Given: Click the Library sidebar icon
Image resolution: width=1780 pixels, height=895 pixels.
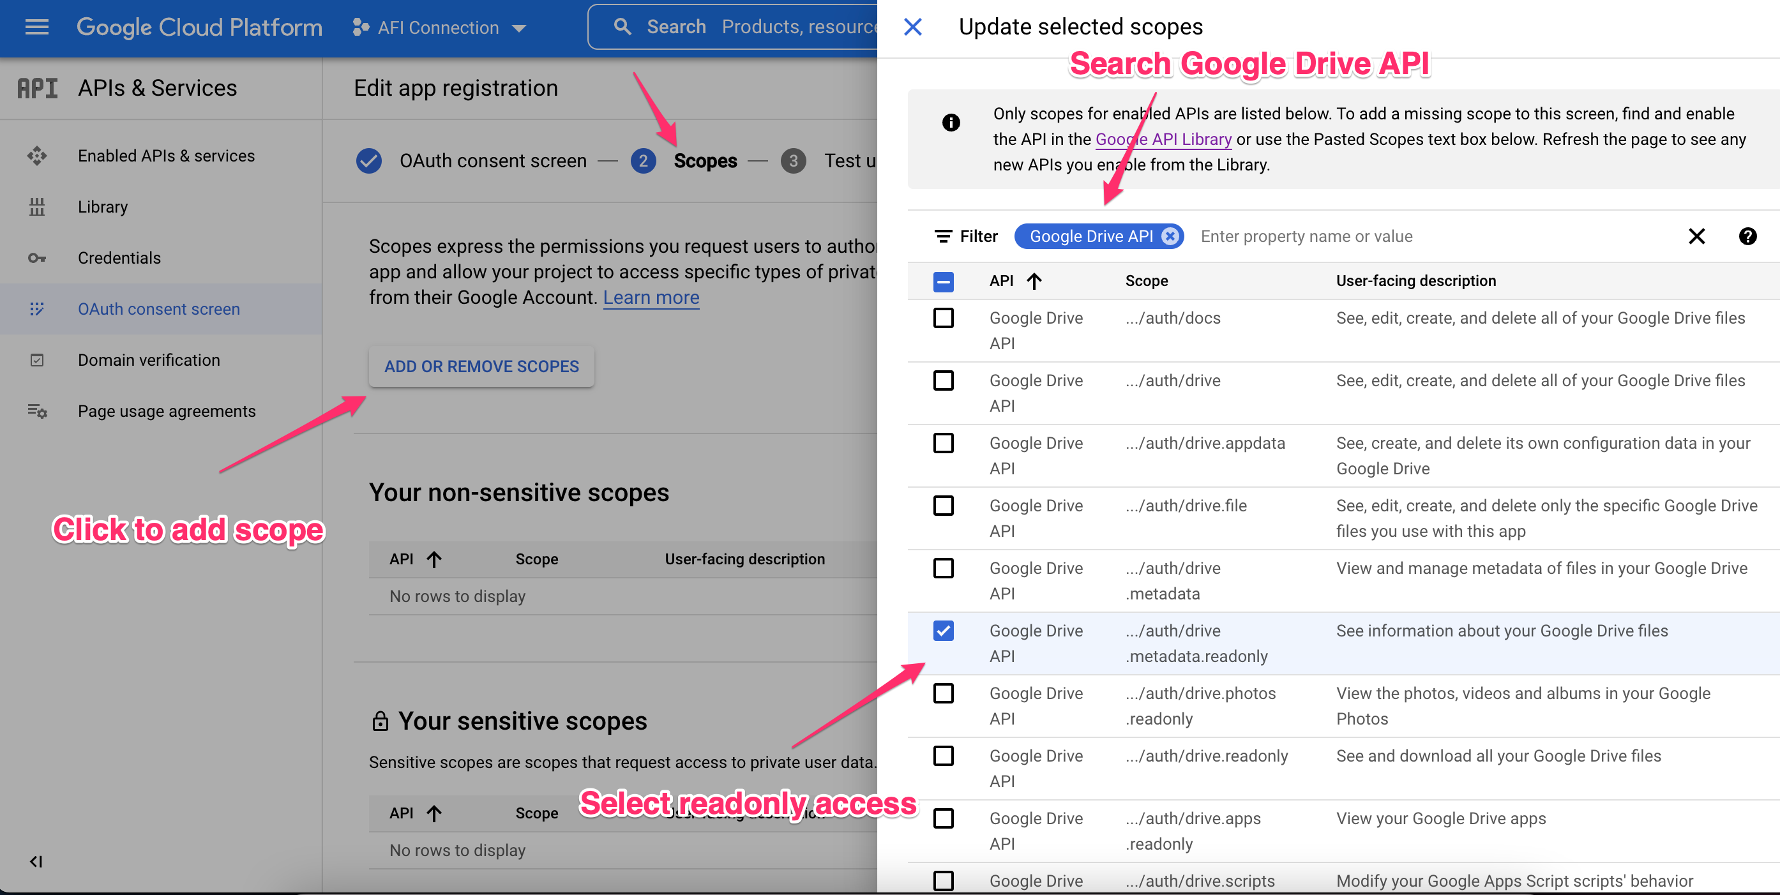Looking at the screenshot, I should coord(36,207).
